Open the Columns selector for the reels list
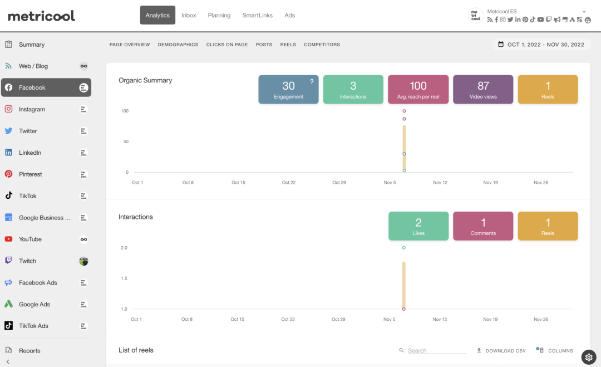The image size is (601, 367). pos(554,351)
